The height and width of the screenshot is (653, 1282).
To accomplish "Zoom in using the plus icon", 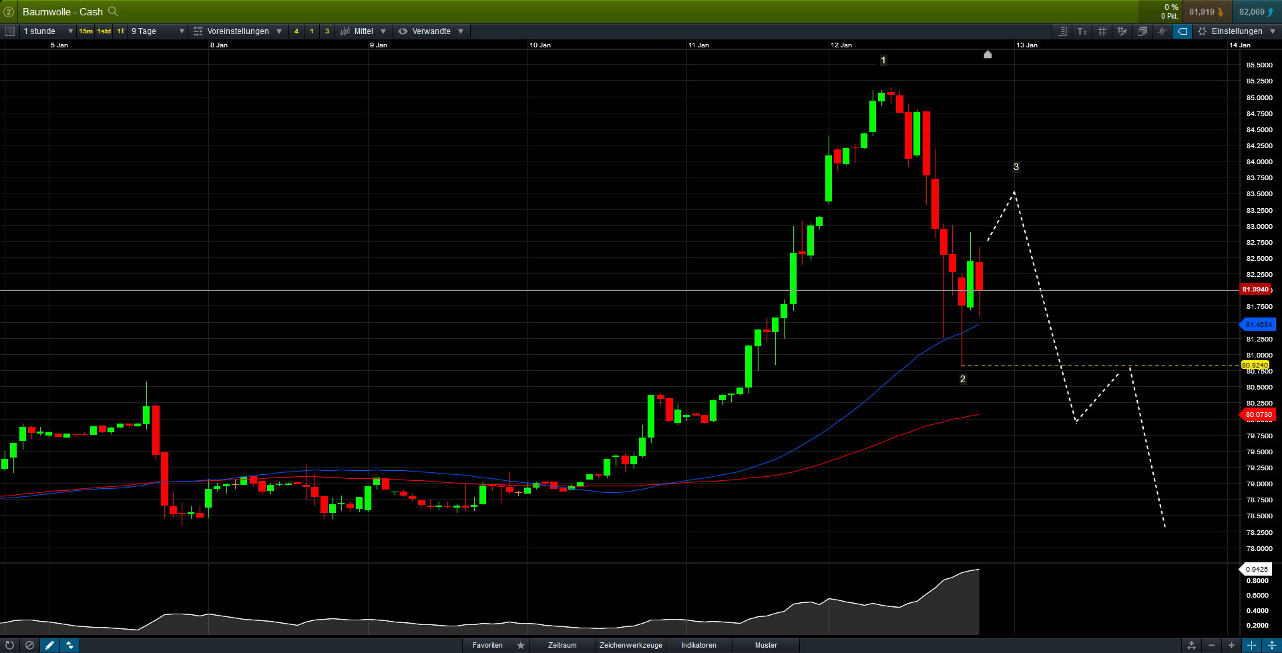I will point(1232,645).
